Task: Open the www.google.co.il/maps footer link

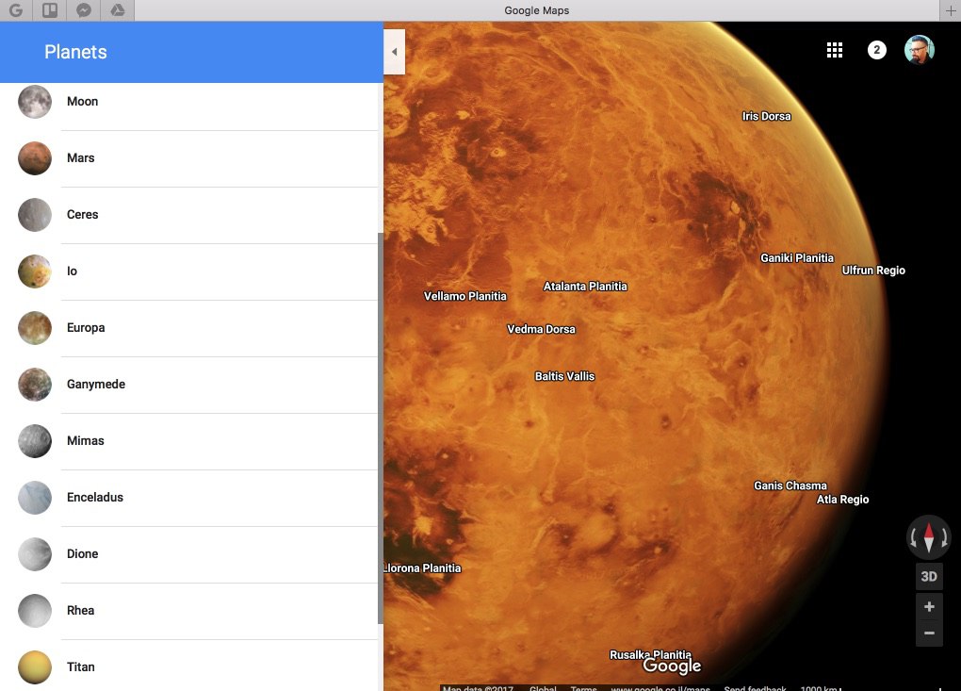Action: pos(660,688)
